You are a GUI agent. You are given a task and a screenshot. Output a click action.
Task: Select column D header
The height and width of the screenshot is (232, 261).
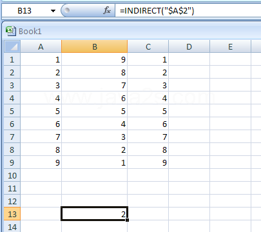pyautogui.click(x=189, y=46)
